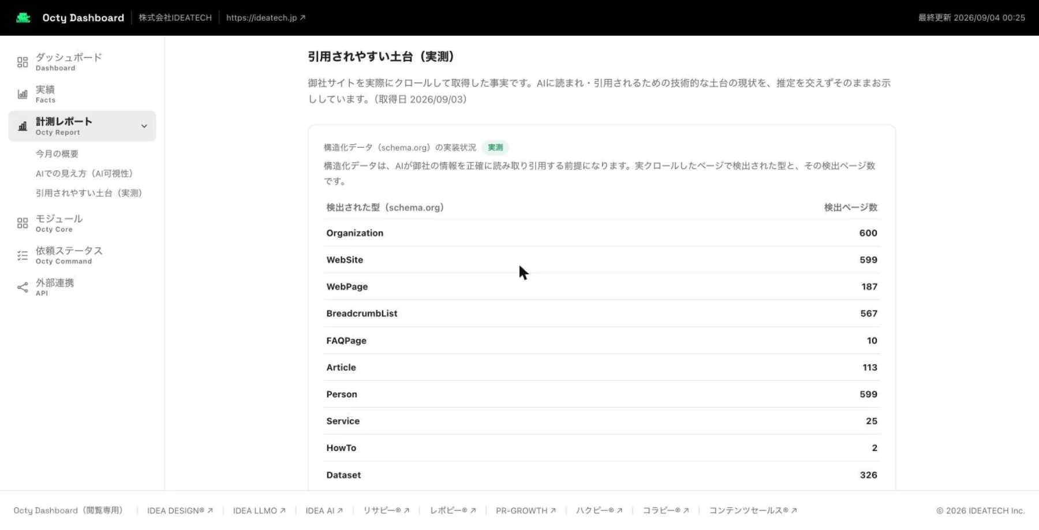Open the コラピー® footer link
The image size is (1039, 530).
point(666,510)
